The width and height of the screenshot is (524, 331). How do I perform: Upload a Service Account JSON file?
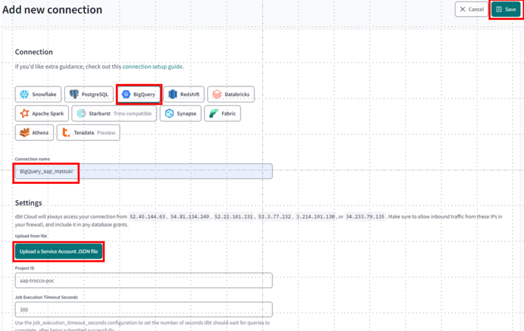58,251
